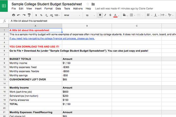Open the Data menu
Viewport: 176px width, 117px height.
point(58,8)
